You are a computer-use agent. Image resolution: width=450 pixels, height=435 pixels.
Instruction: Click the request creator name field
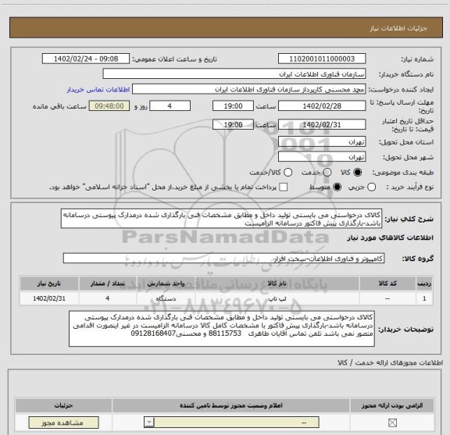click(248, 89)
